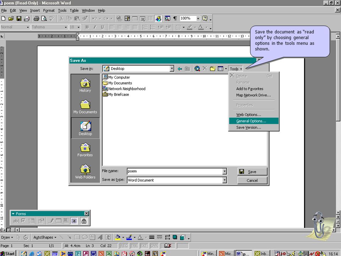Expand the Save in Desktop dropdown

(x=172, y=69)
